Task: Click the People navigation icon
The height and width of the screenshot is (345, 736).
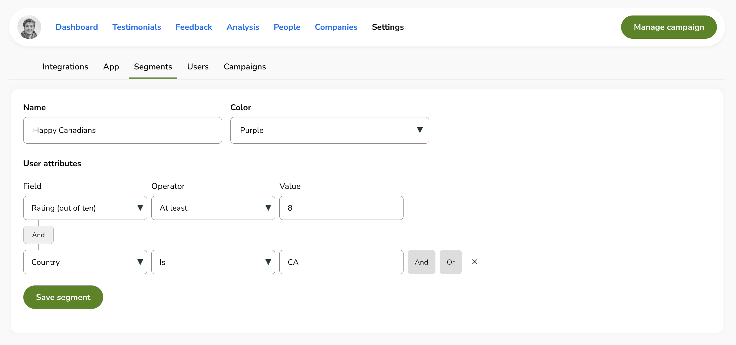Action: pyautogui.click(x=287, y=27)
